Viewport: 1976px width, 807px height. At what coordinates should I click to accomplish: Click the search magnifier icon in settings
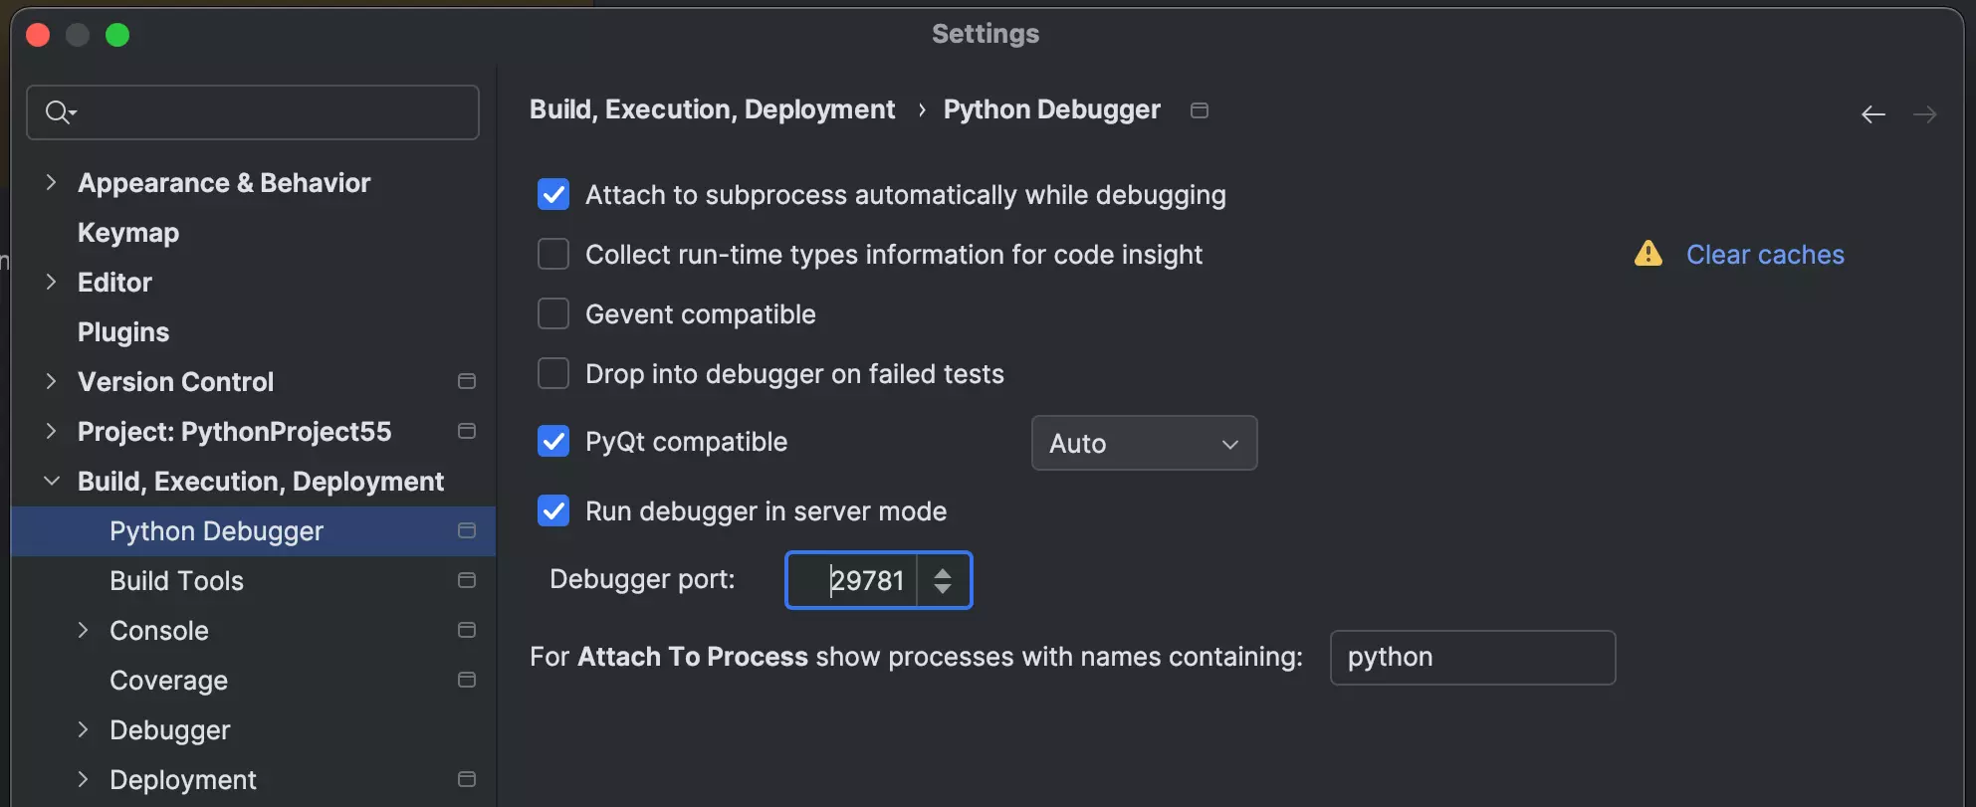point(59,112)
